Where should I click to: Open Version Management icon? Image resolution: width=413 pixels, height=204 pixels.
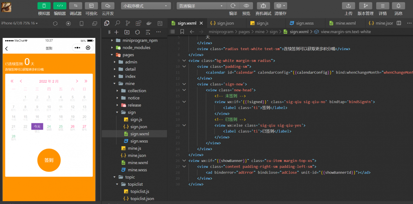pos(365,6)
